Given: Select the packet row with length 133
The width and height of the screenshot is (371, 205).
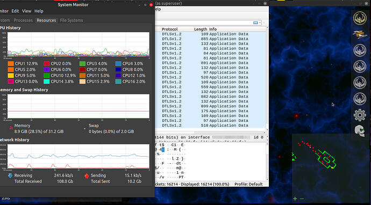Looking at the screenshot, I should [210, 43].
